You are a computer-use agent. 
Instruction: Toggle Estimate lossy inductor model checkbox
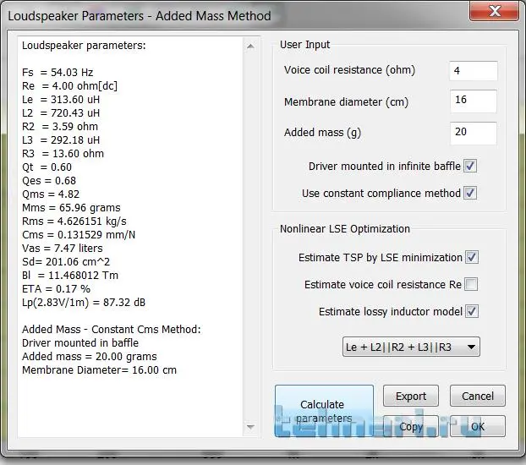tap(472, 311)
